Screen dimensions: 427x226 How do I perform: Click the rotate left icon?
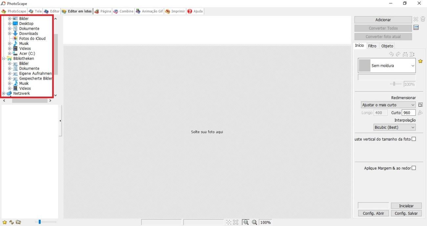coord(391,54)
